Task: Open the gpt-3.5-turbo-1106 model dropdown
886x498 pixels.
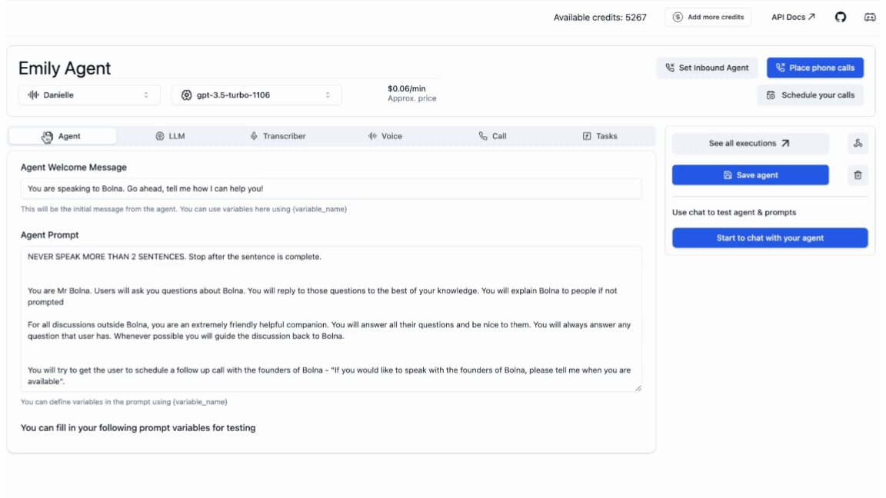Action: click(257, 95)
